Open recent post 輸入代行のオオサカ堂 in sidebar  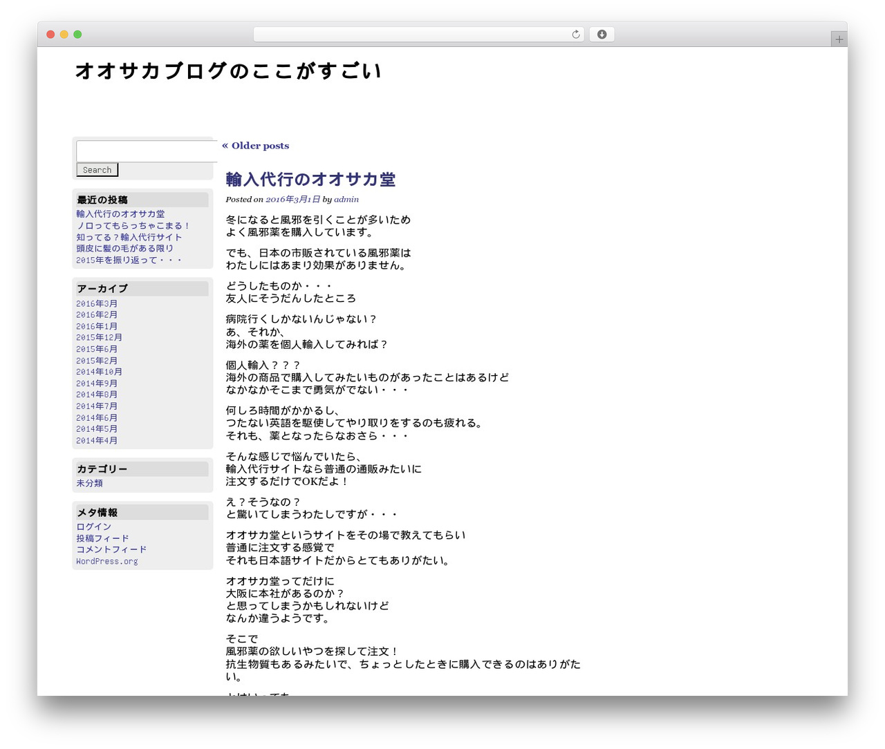[120, 214]
